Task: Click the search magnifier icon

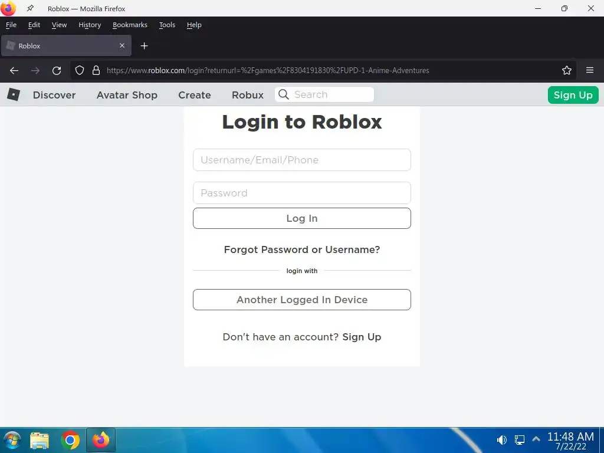Action: [284, 94]
